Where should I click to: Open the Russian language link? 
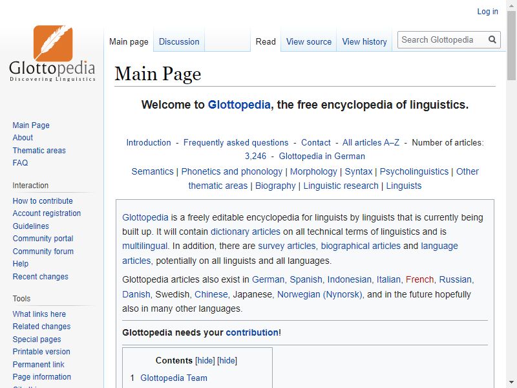pos(456,280)
